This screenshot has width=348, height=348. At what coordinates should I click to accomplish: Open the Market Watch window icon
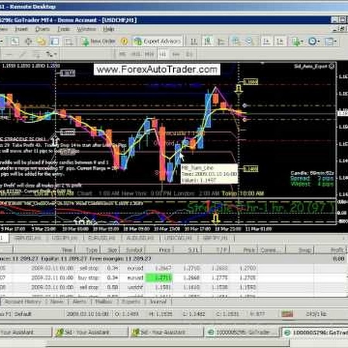[x=15, y=41]
